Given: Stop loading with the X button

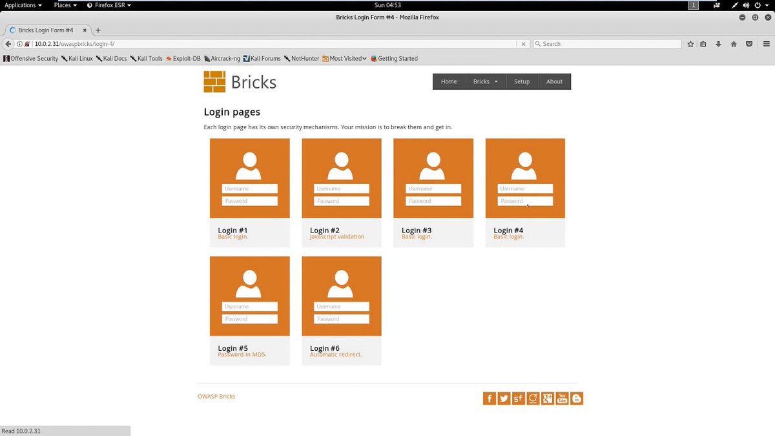Looking at the screenshot, I should (x=523, y=44).
